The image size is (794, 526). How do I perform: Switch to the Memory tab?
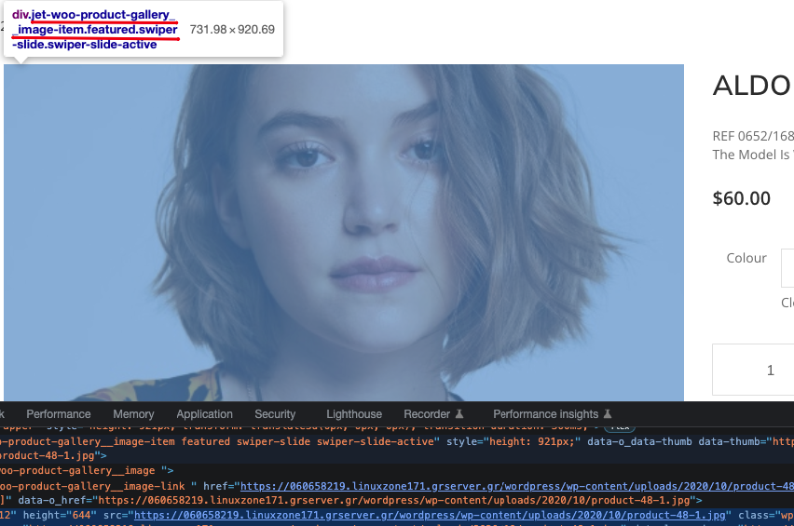click(x=133, y=414)
